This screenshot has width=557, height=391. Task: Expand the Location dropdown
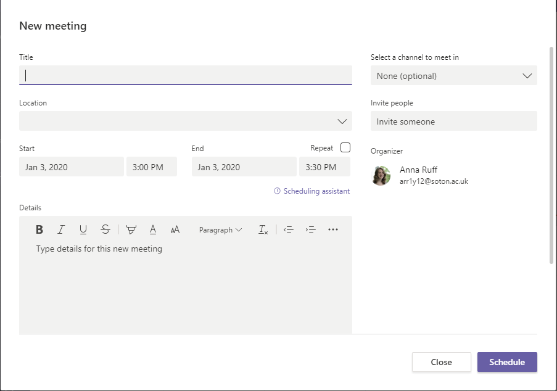(x=342, y=121)
